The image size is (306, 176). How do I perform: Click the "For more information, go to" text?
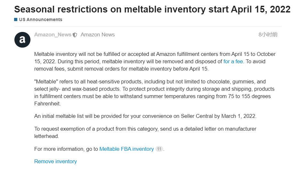(x=66, y=149)
